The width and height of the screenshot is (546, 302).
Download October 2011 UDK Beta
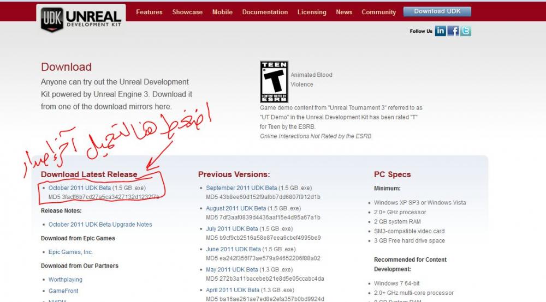click(79, 188)
